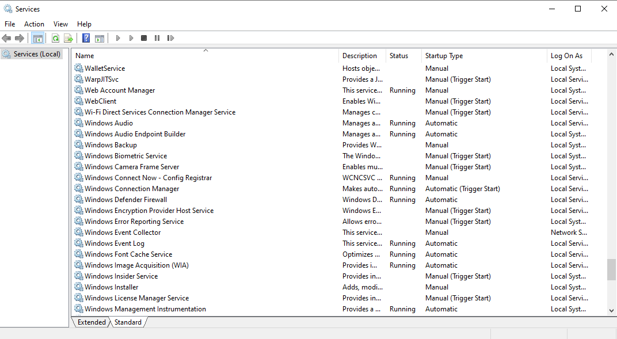This screenshot has width=617, height=339.
Task: Click the Restart Service icon
Action: (170, 38)
